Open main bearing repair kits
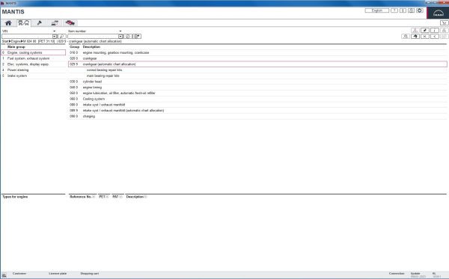Image resolution: width=449 pixels, height=279 pixels. (257, 76)
